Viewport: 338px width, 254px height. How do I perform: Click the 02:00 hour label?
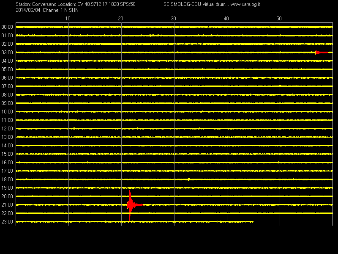pyautogui.click(x=7, y=44)
